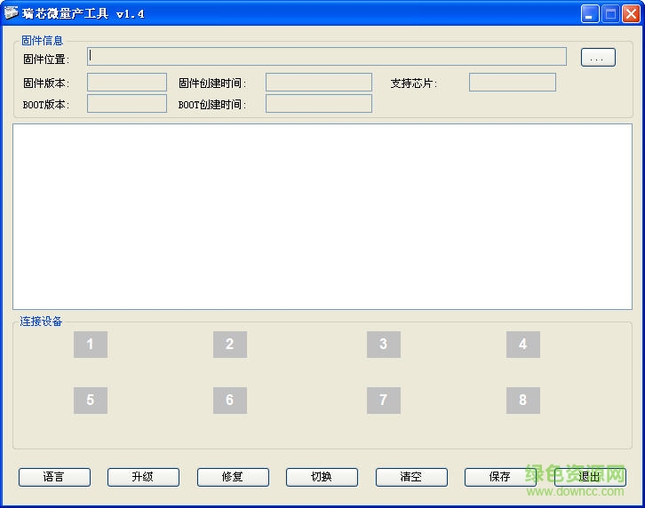
Task: Click device slot 7 indicator
Action: [x=384, y=401]
